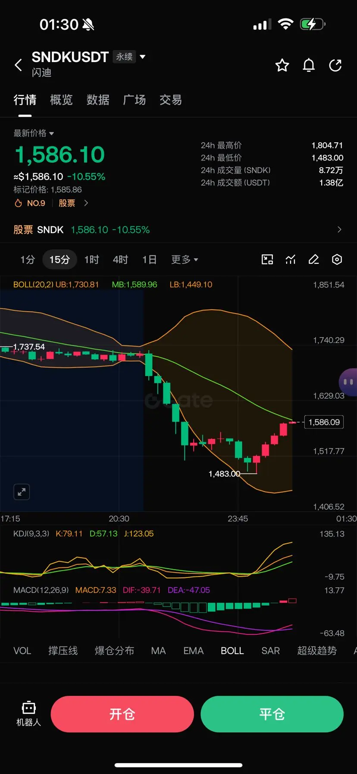The height and width of the screenshot is (774, 357).
Task: Tap the MACD(12,26,9) indicator label
Action: pos(41,590)
